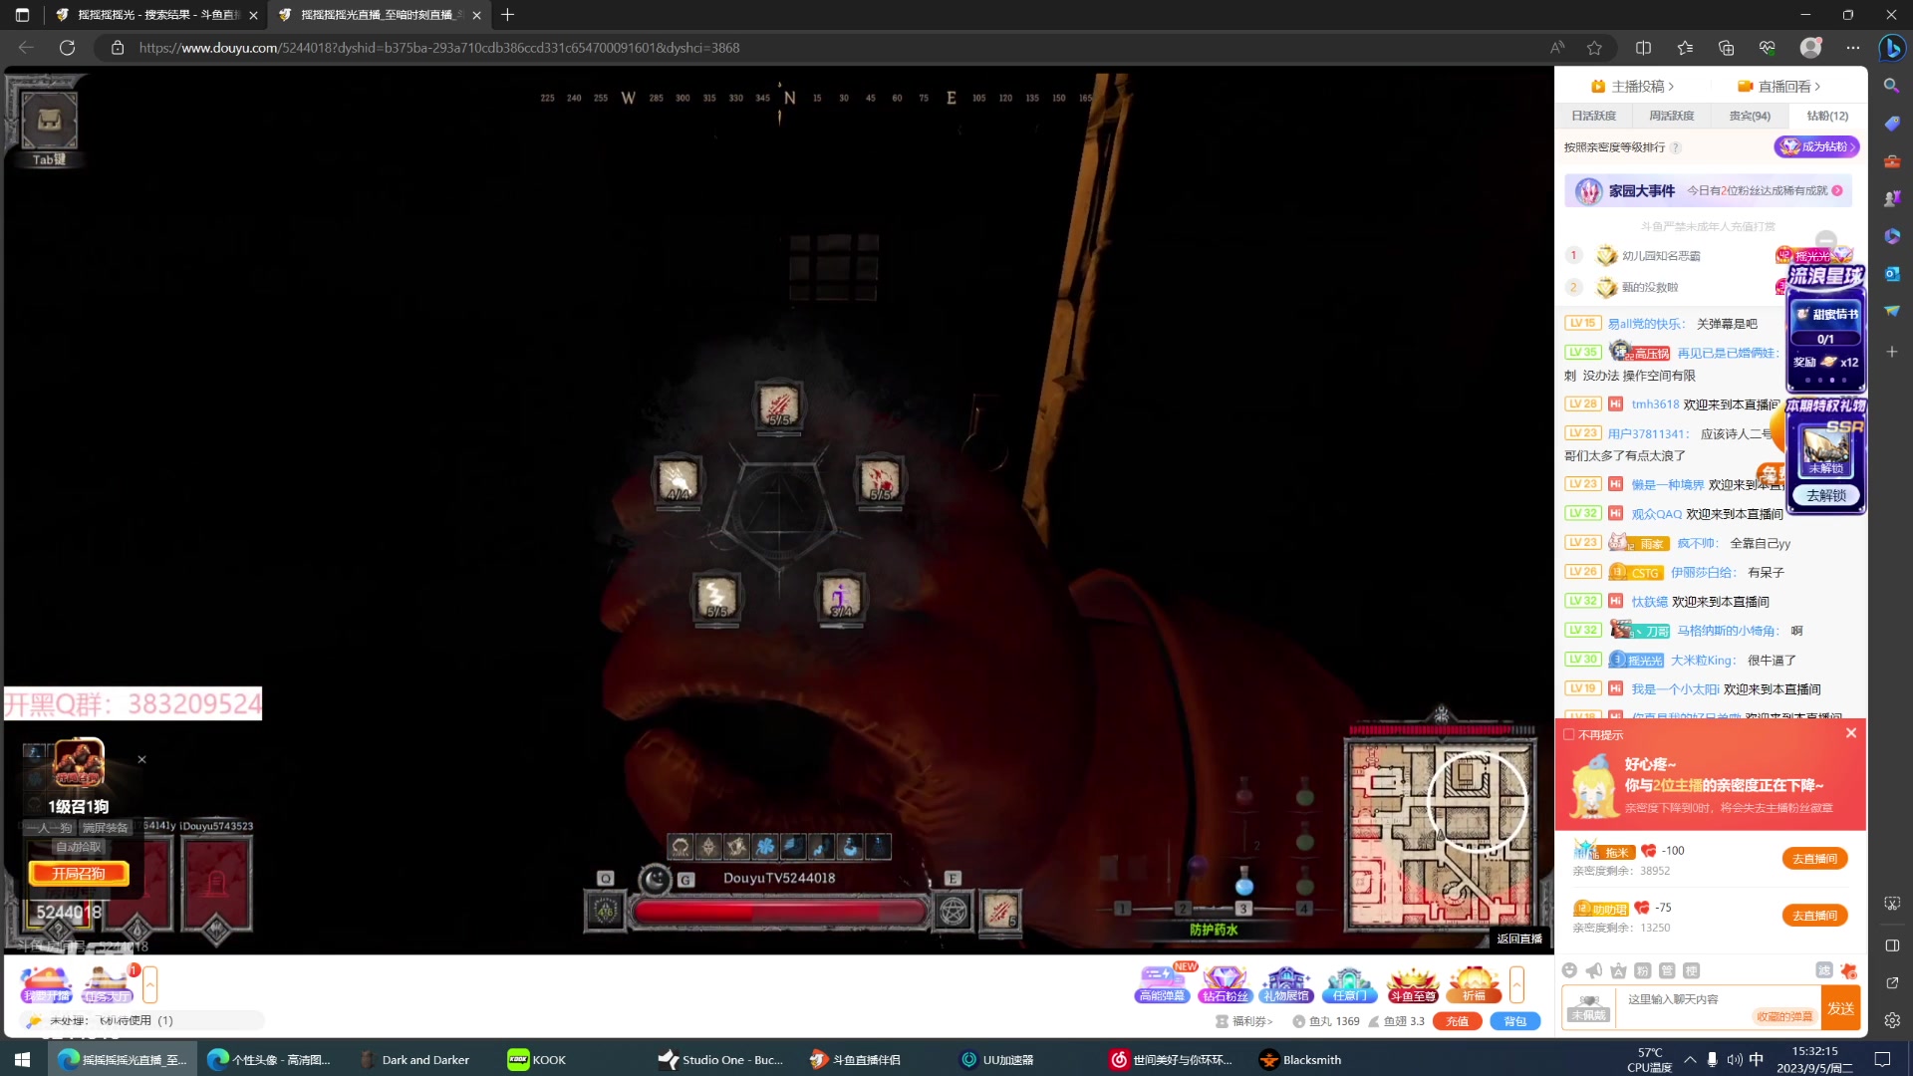
Task: Open Edge sidebar games chess icon
Action: tap(1891, 198)
